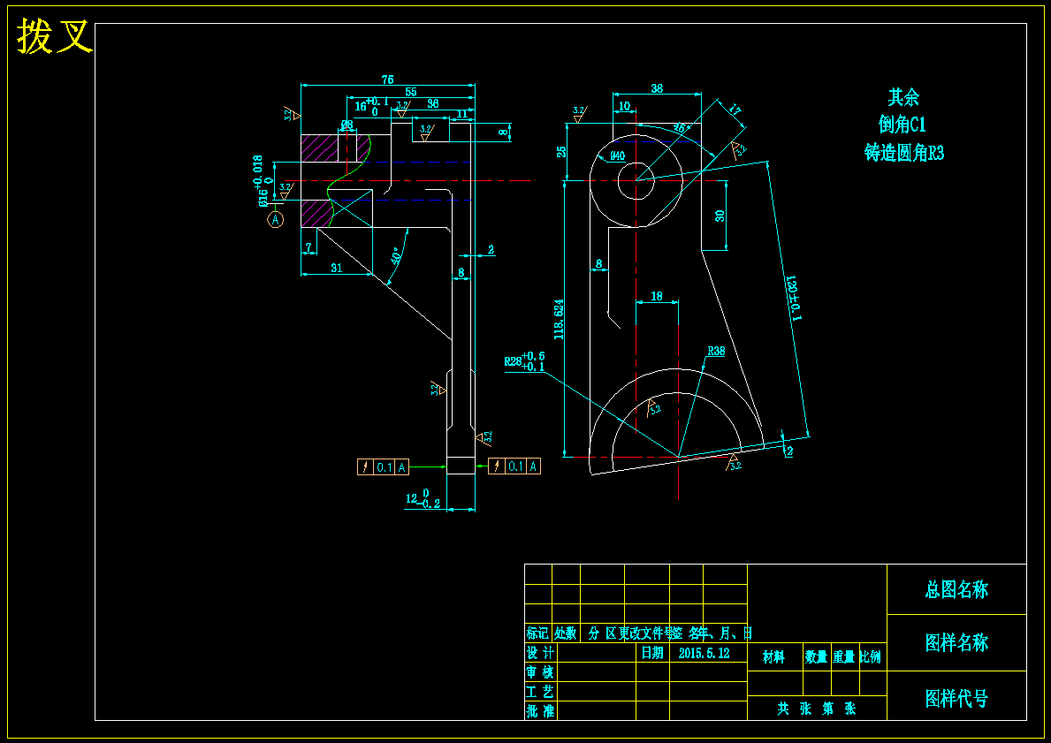
Task: Click the "处数" cell in revision table
Action: pos(565,633)
